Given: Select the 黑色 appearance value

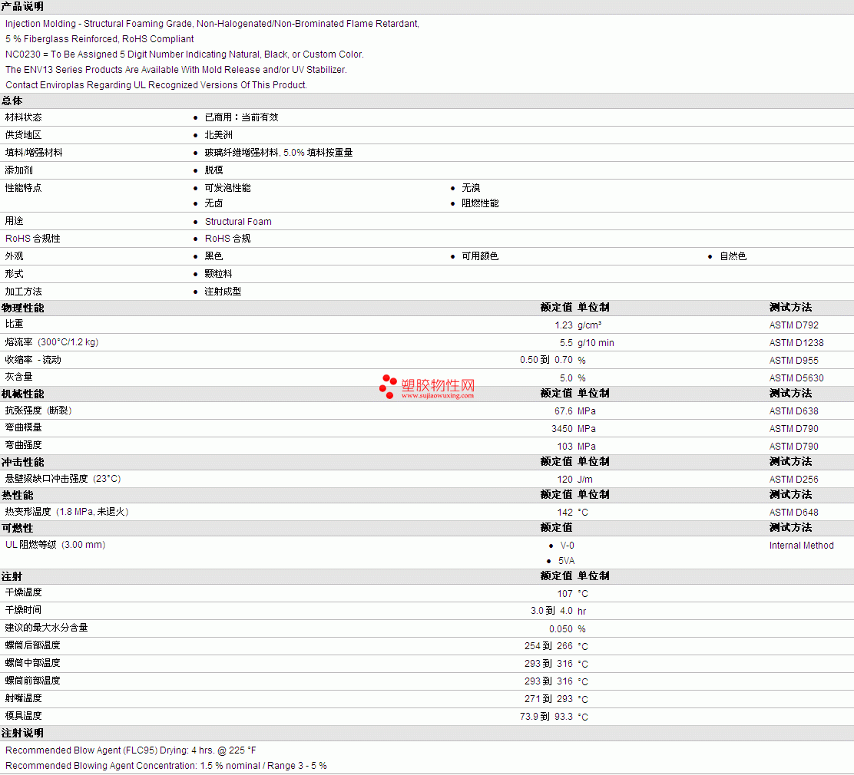Looking at the screenshot, I should (x=213, y=256).
